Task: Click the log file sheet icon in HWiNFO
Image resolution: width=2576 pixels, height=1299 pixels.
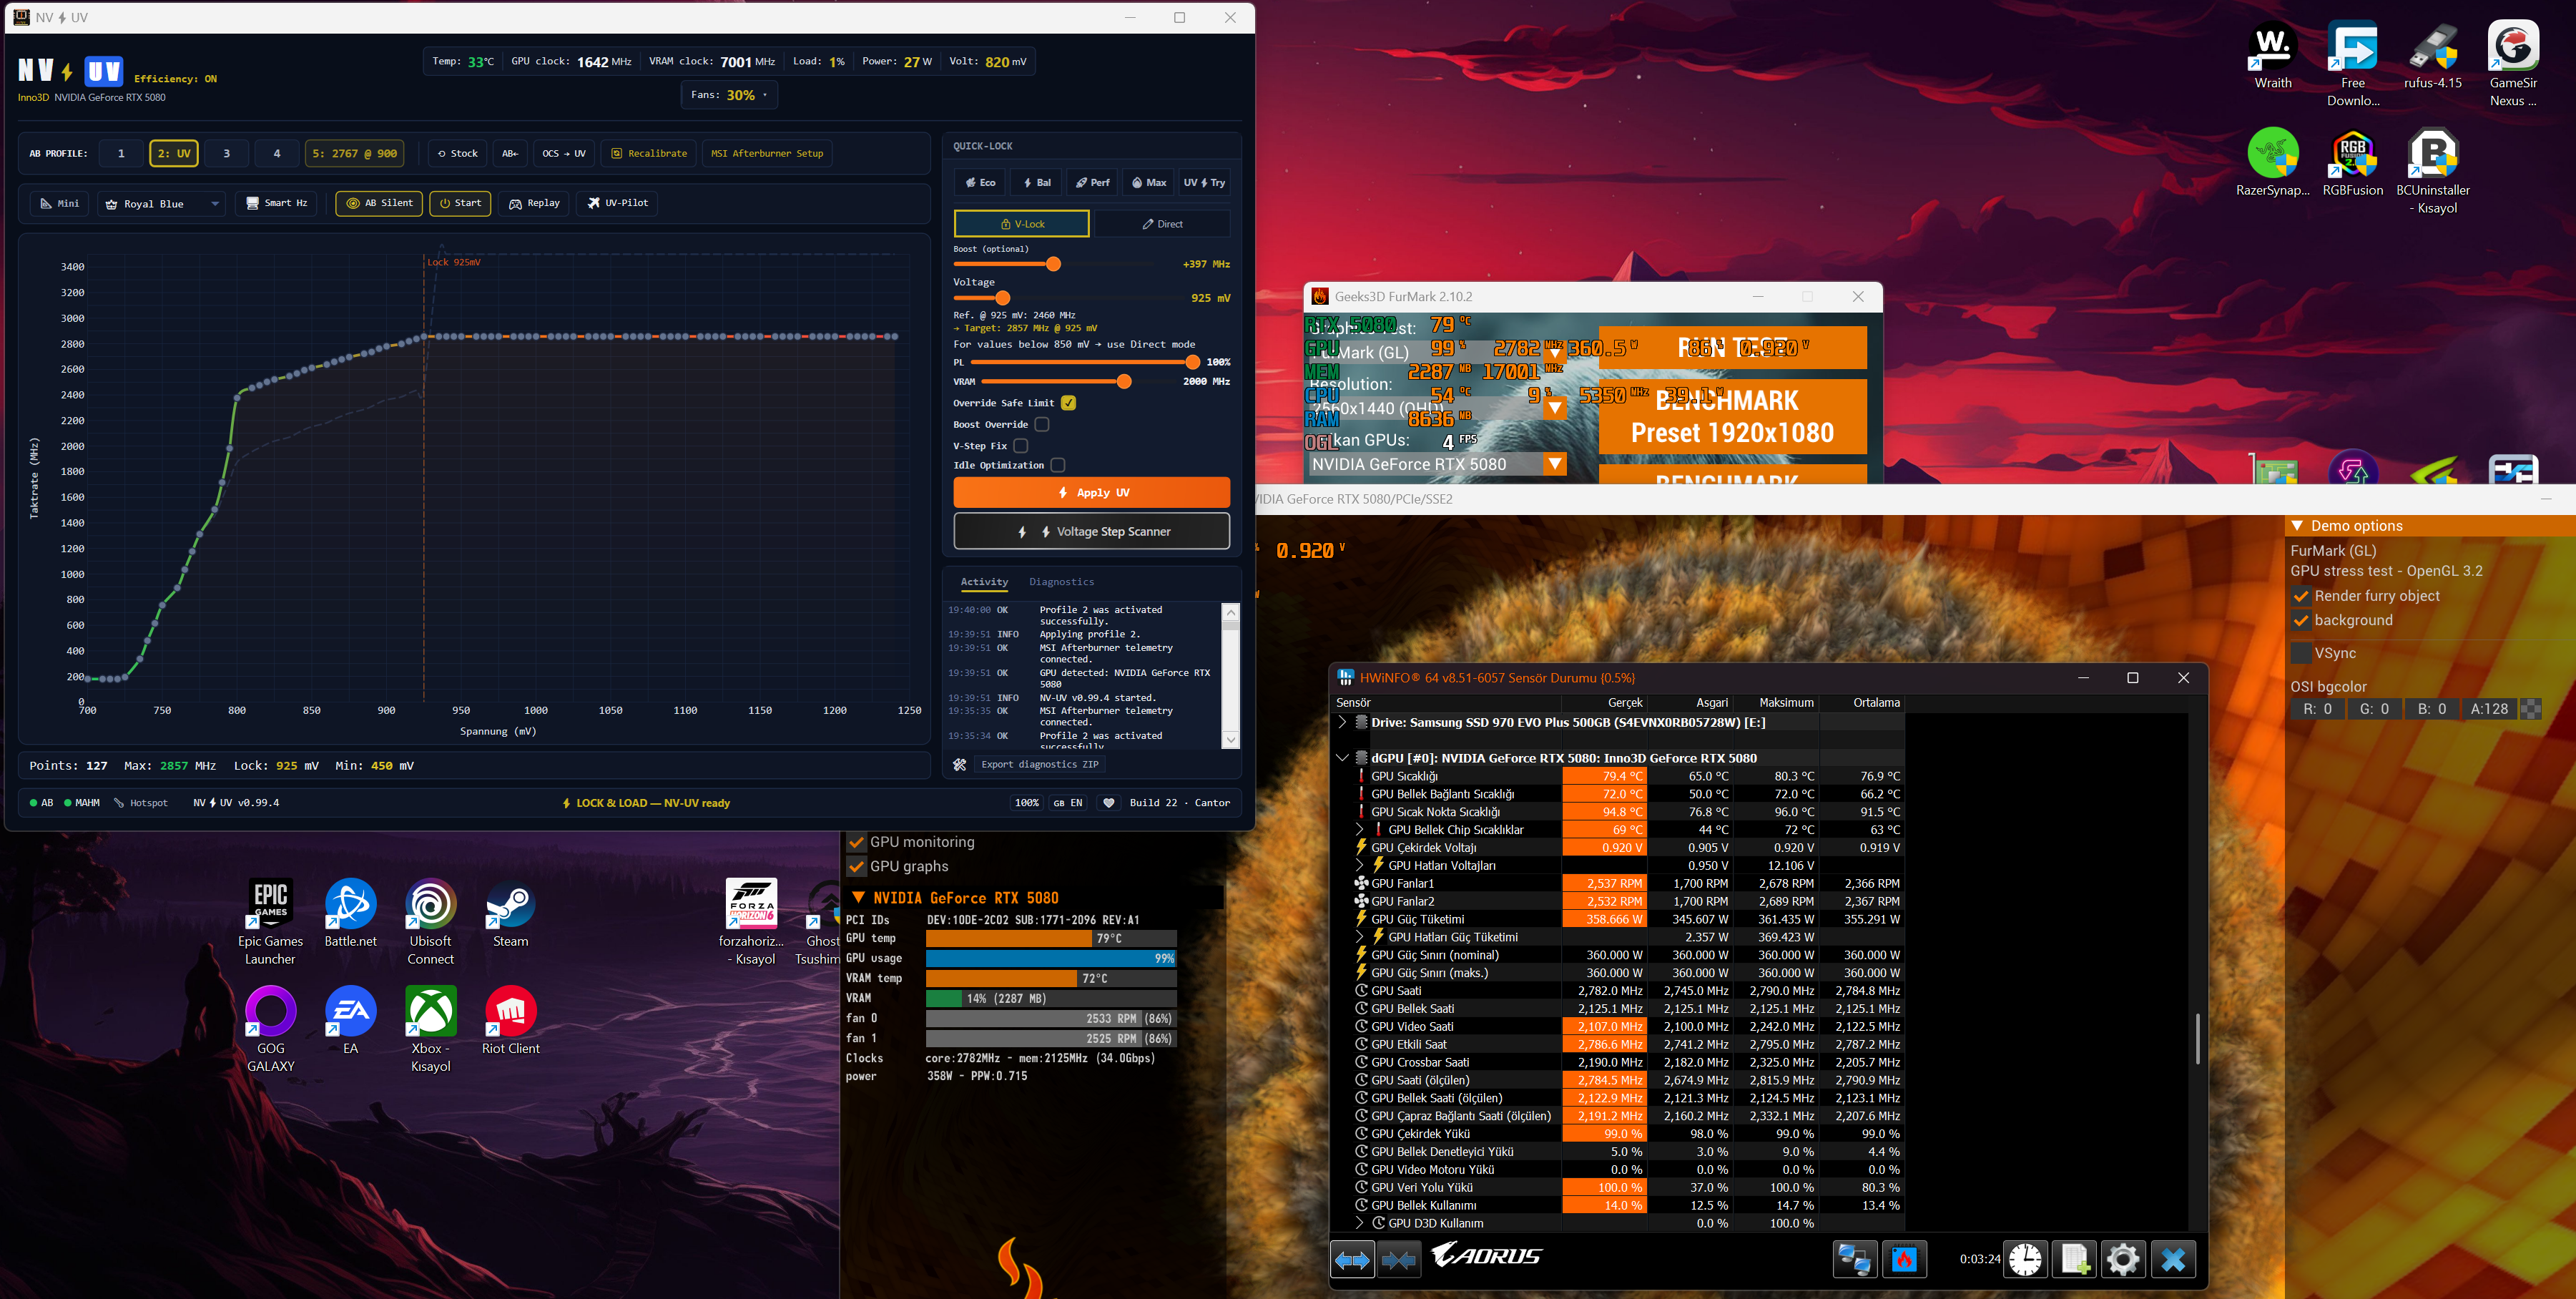Action: tap(2074, 1260)
